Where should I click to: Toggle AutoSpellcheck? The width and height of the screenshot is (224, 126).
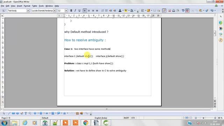(187, 10)
